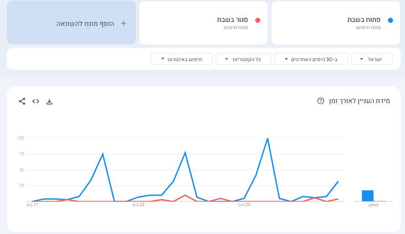Click the embed code icon
Image resolution: width=405 pixels, height=234 pixels.
[x=36, y=101]
